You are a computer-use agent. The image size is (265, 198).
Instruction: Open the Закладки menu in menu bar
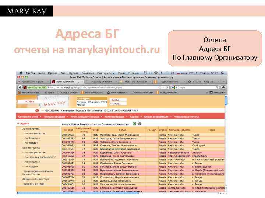(88, 73)
